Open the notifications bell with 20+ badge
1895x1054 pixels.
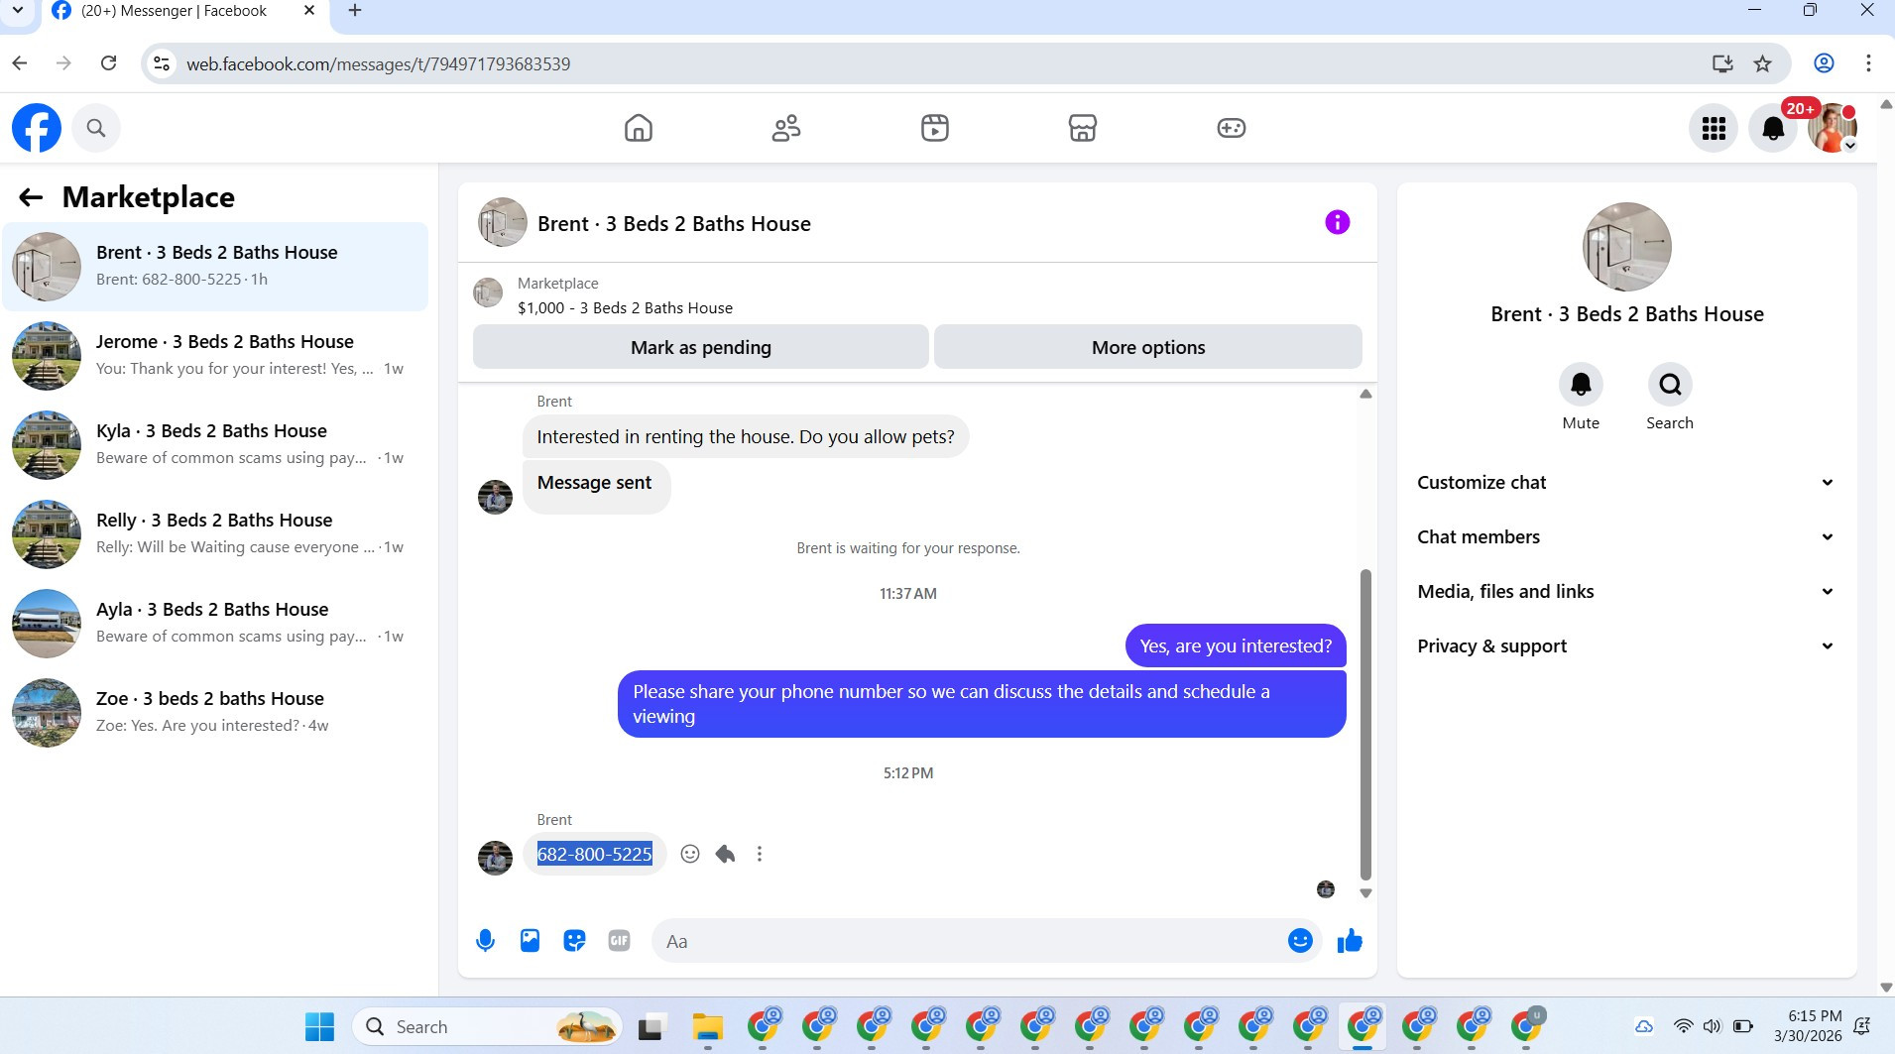coord(1773,128)
